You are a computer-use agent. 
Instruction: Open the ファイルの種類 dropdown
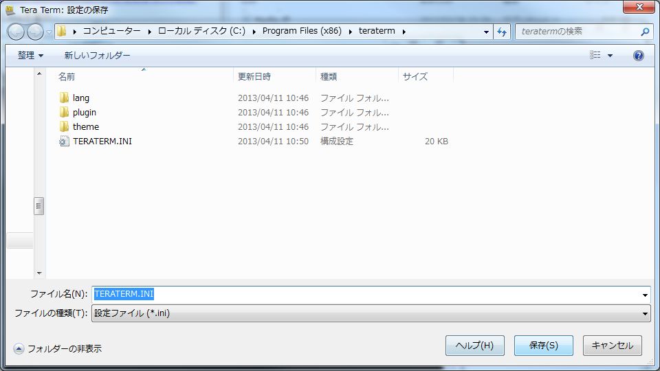(371, 313)
